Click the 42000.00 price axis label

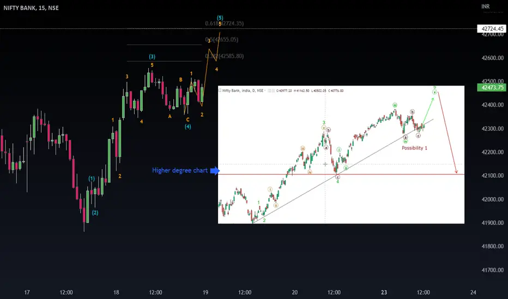point(492,199)
